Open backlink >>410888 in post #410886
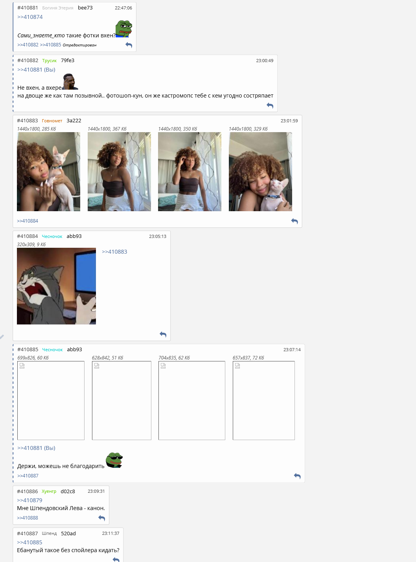 (28, 518)
